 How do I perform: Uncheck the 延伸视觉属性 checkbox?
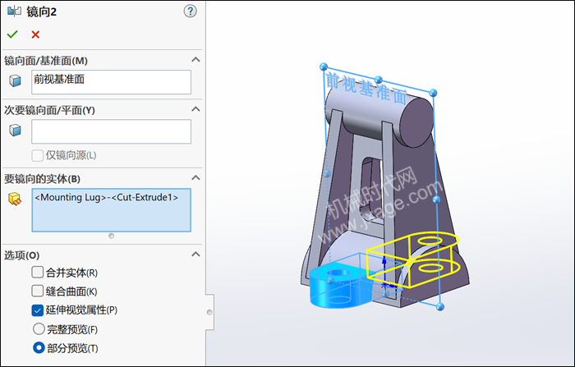[x=38, y=310]
